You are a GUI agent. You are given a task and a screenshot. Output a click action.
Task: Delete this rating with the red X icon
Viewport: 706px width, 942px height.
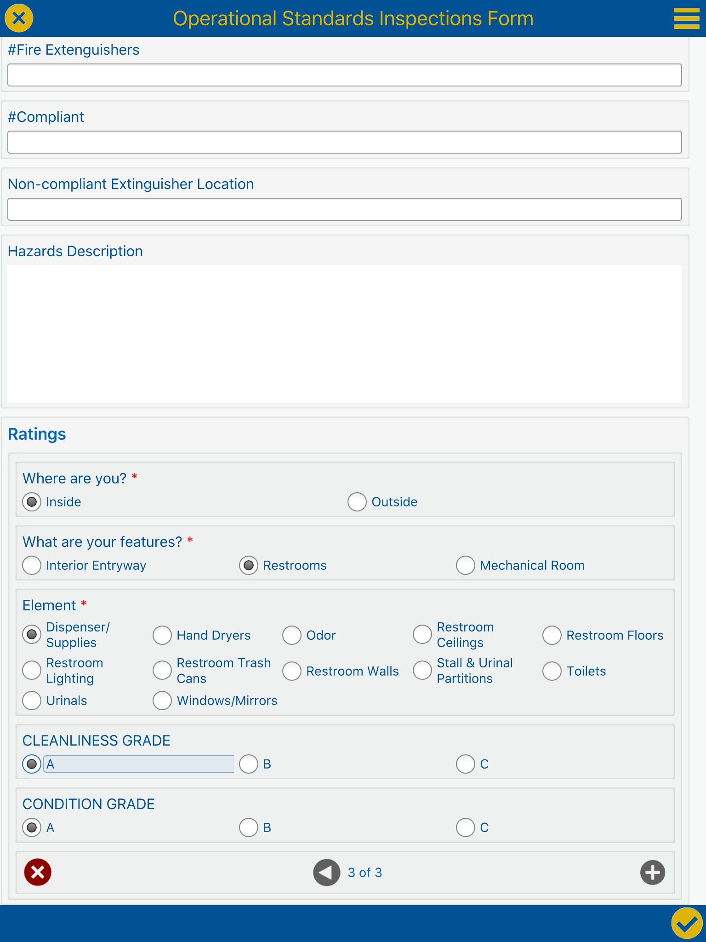(38, 872)
